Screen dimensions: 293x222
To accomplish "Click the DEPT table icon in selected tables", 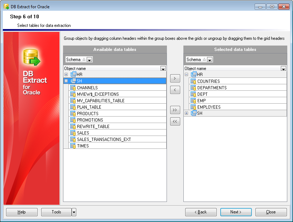I will (193, 94).
